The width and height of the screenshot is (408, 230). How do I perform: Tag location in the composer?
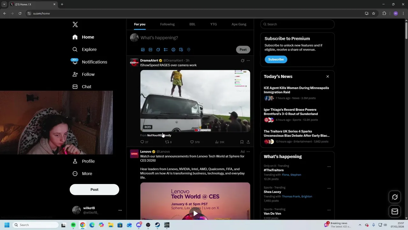pyautogui.click(x=189, y=50)
